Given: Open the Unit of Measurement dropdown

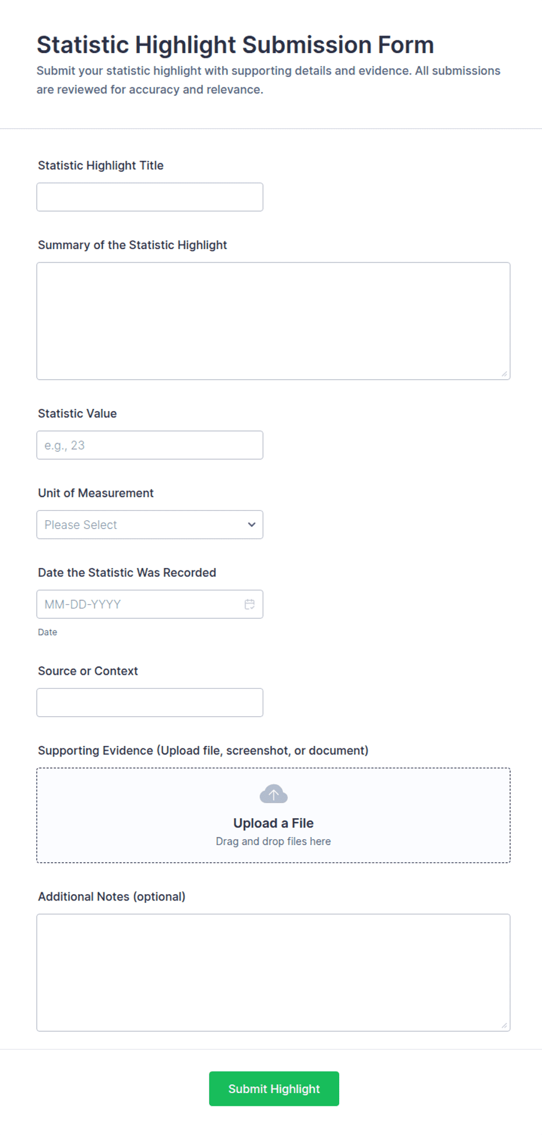Looking at the screenshot, I should click(150, 525).
